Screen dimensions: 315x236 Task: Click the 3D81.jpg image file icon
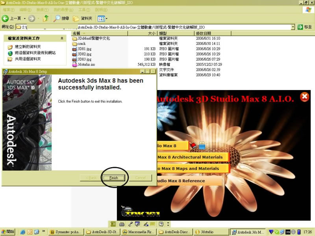(75, 49)
